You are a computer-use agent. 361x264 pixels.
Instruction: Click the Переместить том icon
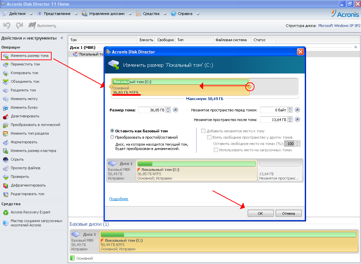coord(6,65)
